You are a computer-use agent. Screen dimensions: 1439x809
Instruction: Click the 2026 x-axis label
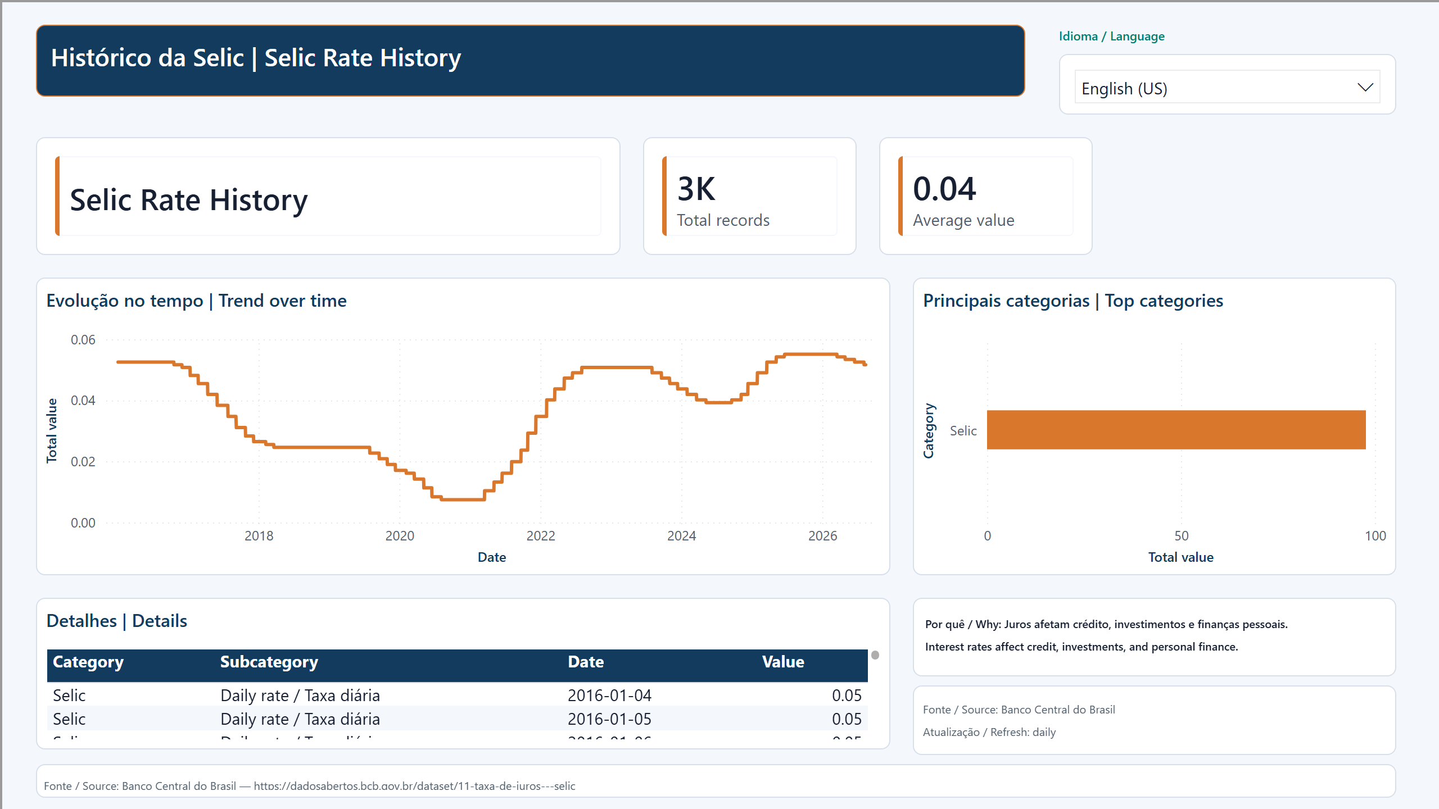[823, 536]
